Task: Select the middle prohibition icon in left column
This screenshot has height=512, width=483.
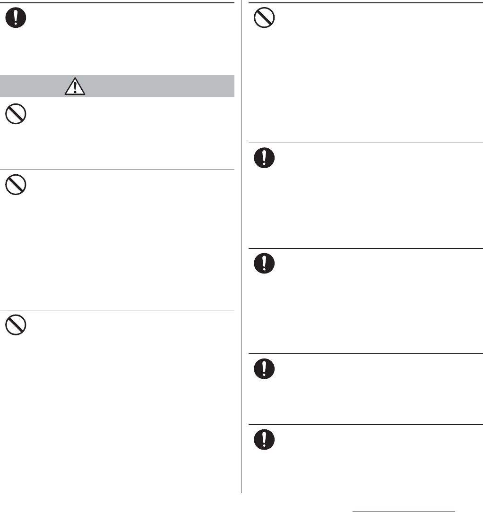Action: coord(16,185)
